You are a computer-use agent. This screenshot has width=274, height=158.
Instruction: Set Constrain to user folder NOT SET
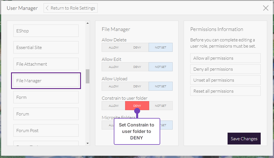[160, 106]
